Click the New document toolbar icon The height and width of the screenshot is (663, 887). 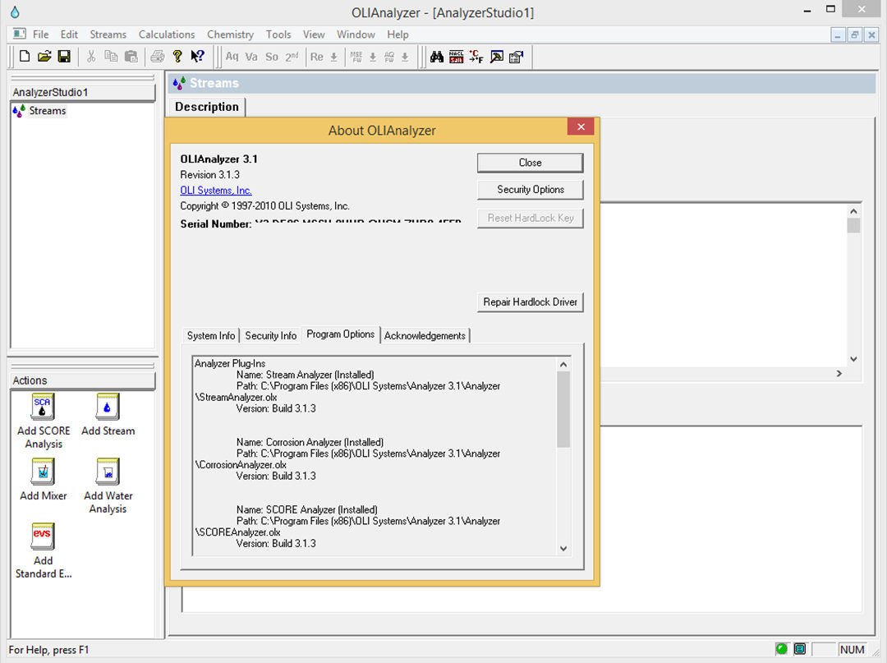(x=25, y=56)
